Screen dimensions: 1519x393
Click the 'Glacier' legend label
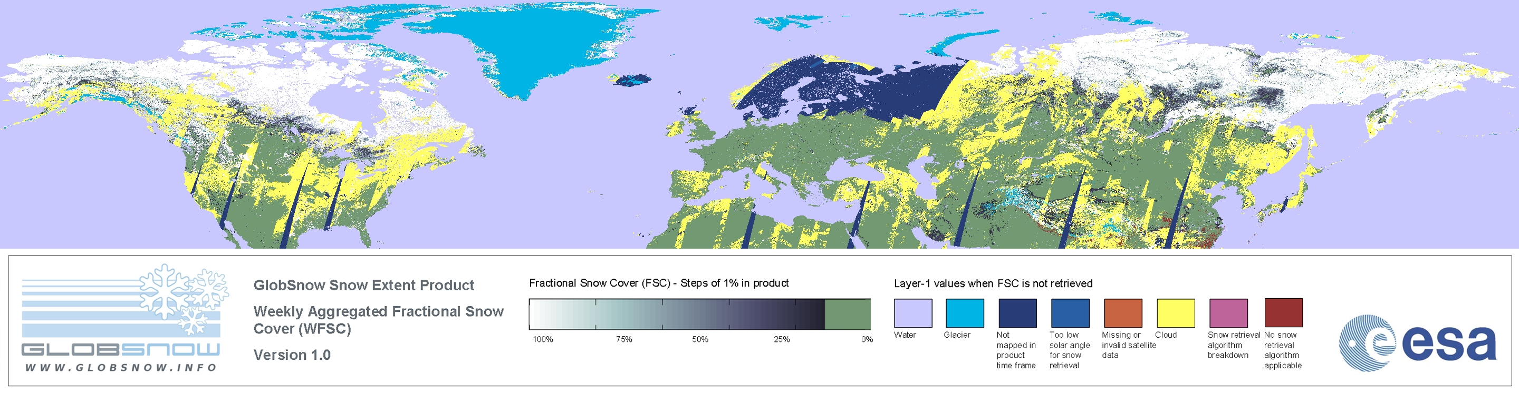tap(957, 335)
